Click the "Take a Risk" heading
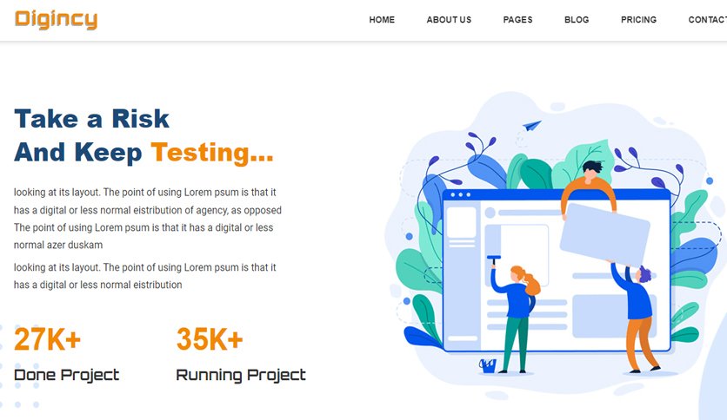The height and width of the screenshot is (420, 727). tap(92, 118)
